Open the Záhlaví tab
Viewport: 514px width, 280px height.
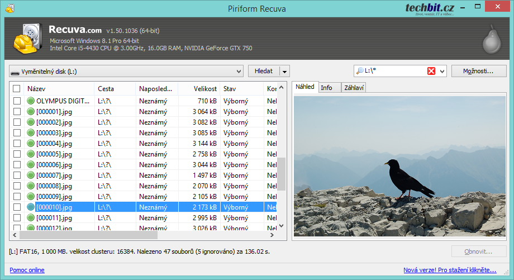pos(353,88)
